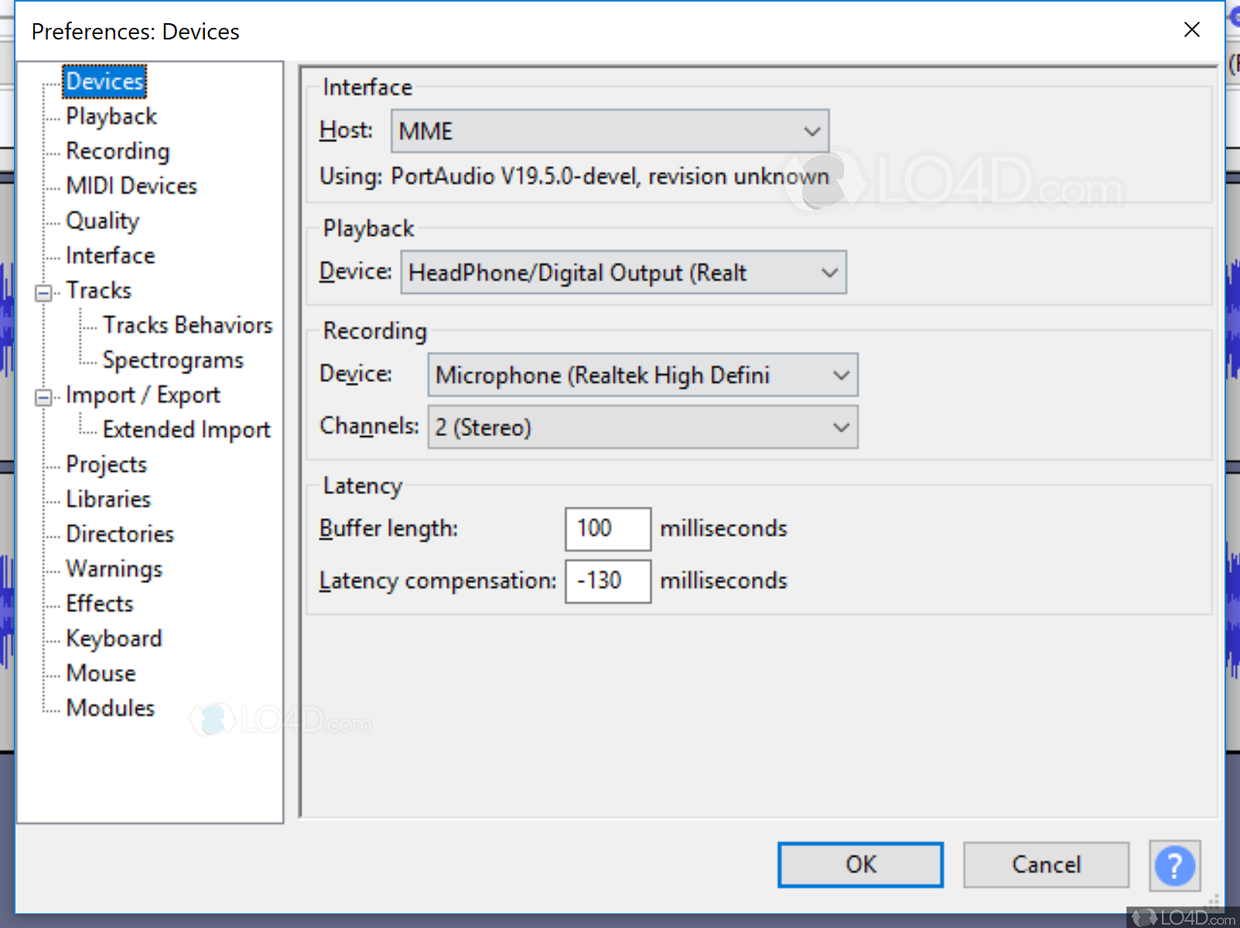Open the Playback Device dropdown

click(623, 273)
